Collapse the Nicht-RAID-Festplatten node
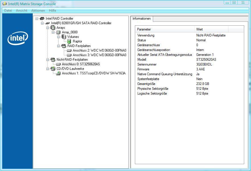Screen dimensions: 251x171 pos(48,60)
